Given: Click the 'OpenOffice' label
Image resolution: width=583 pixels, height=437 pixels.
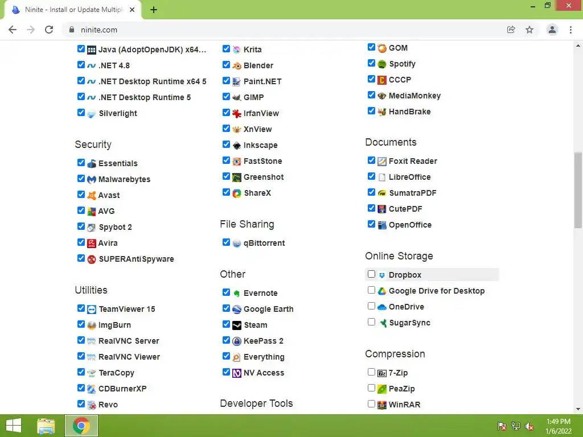Looking at the screenshot, I should [x=410, y=225].
